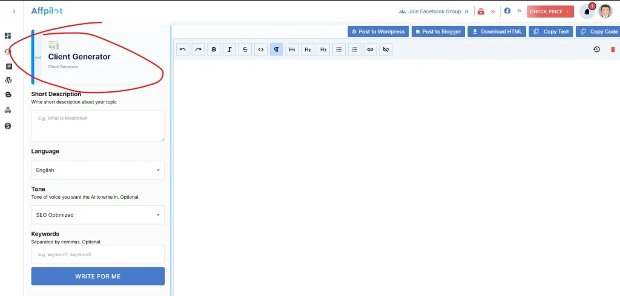Focus the Short Description text area

pos(97,126)
